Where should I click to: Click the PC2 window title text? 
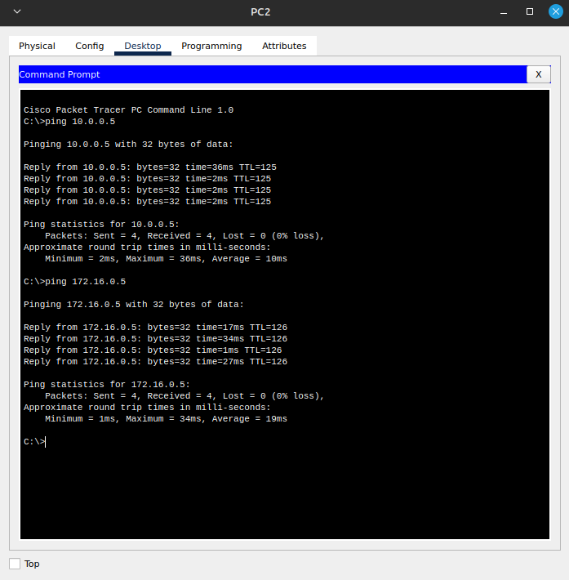coord(261,11)
